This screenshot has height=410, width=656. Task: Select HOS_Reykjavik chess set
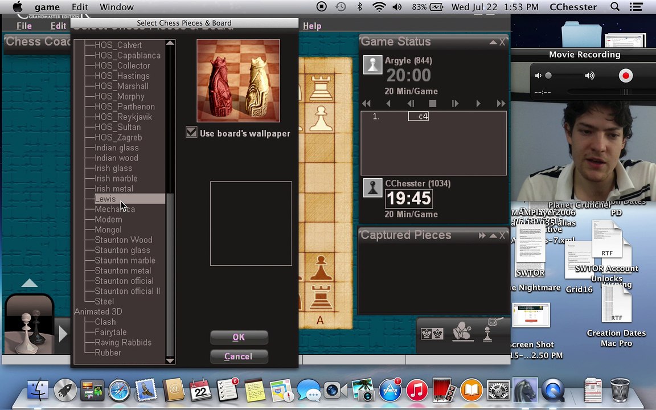(x=123, y=117)
